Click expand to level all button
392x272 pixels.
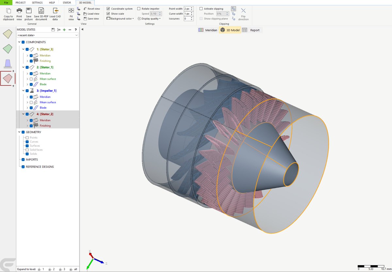tap(73, 269)
